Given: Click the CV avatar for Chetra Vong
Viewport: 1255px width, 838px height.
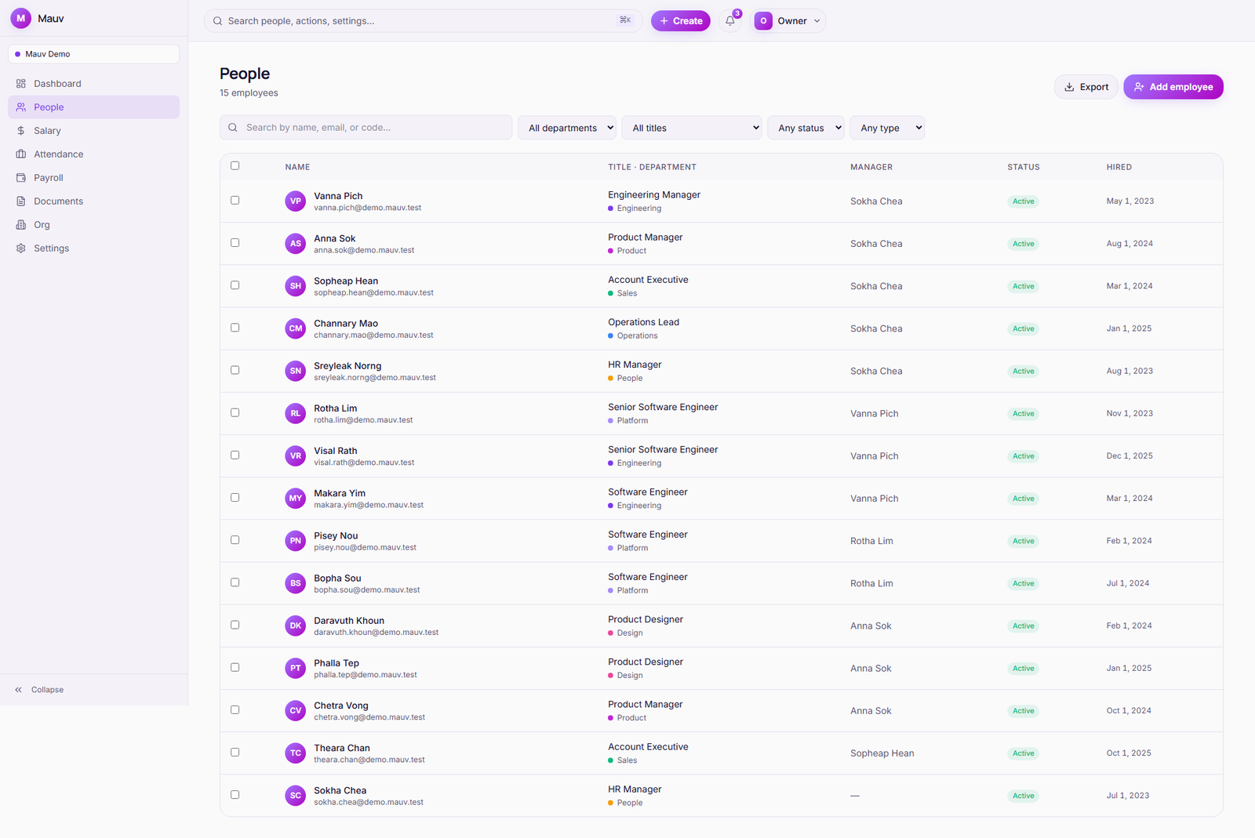Looking at the screenshot, I should pyautogui.click(x=296, y=711).
